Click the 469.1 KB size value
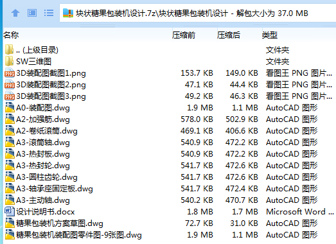This screenshot has width=336, height=244. pyautogui.click(x=197, y=131)
